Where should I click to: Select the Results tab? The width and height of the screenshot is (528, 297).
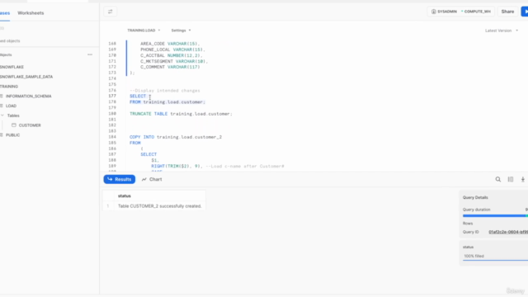click(120, 180)
